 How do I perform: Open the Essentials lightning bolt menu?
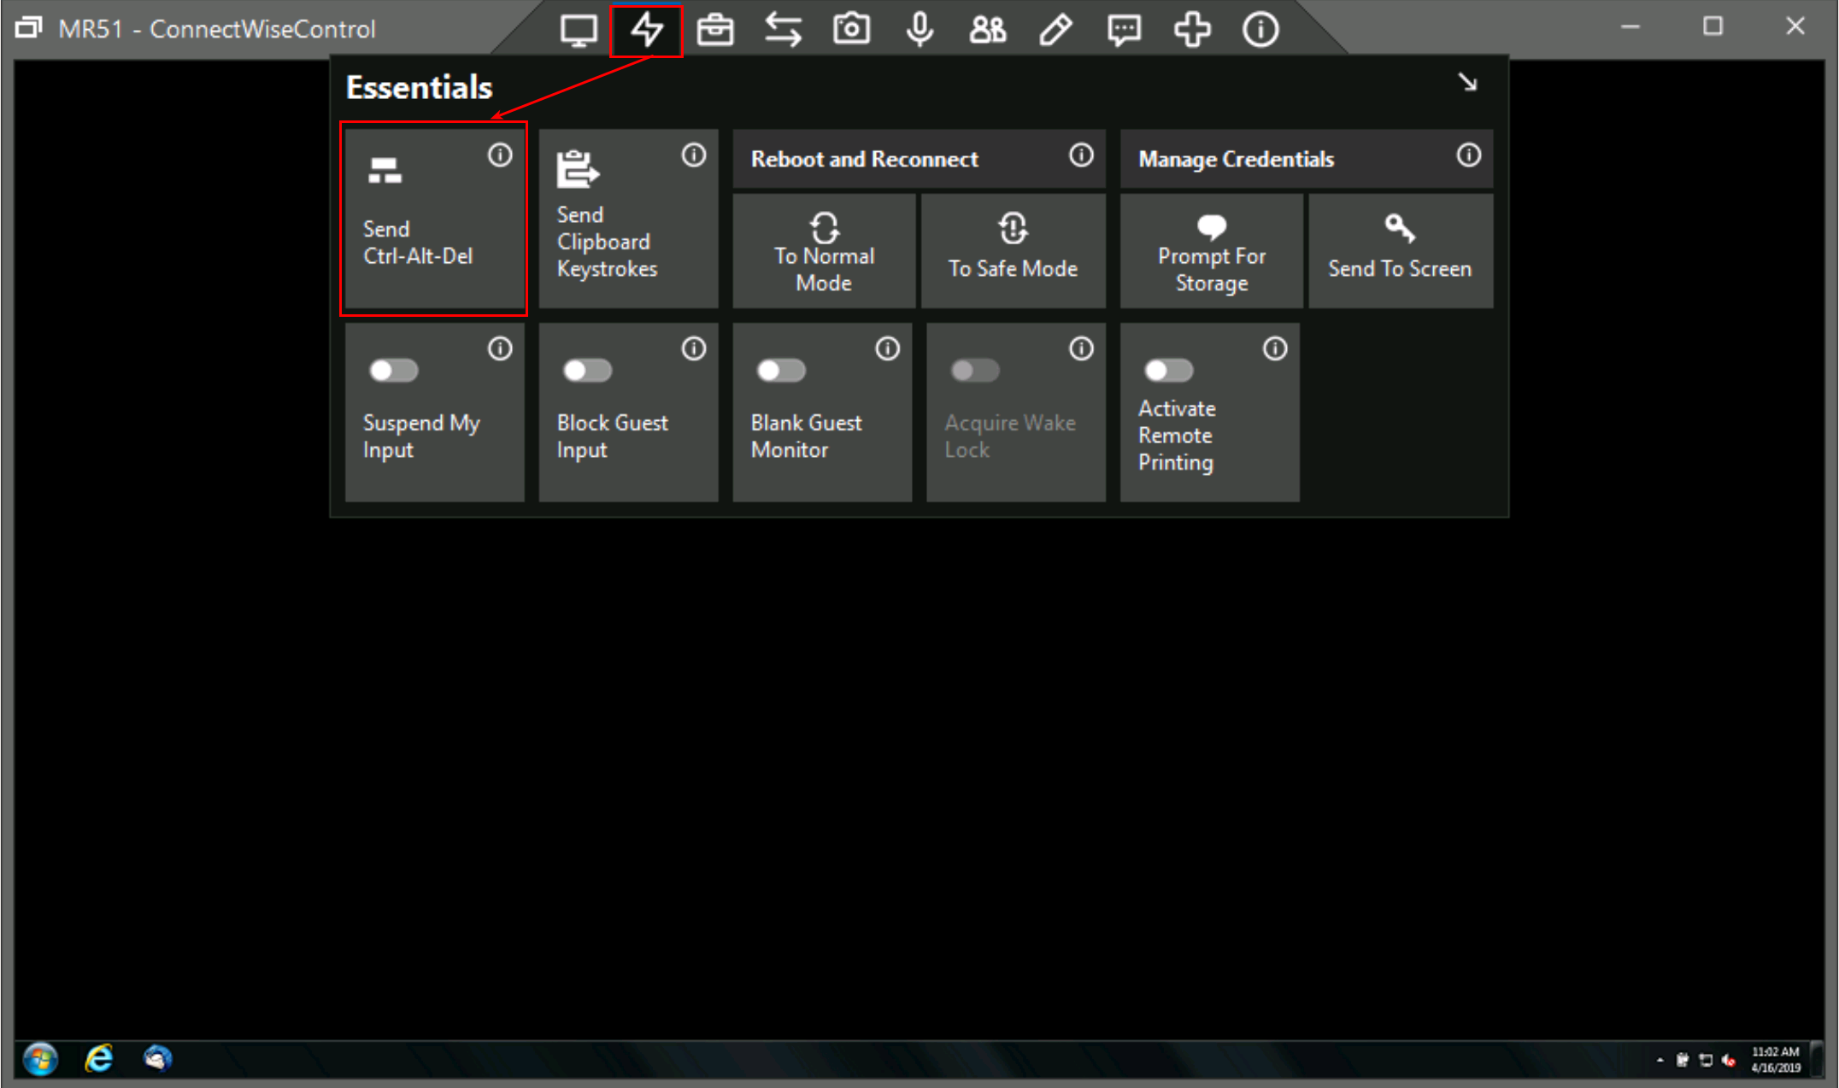pyautogui.click(x=646, y=30)
